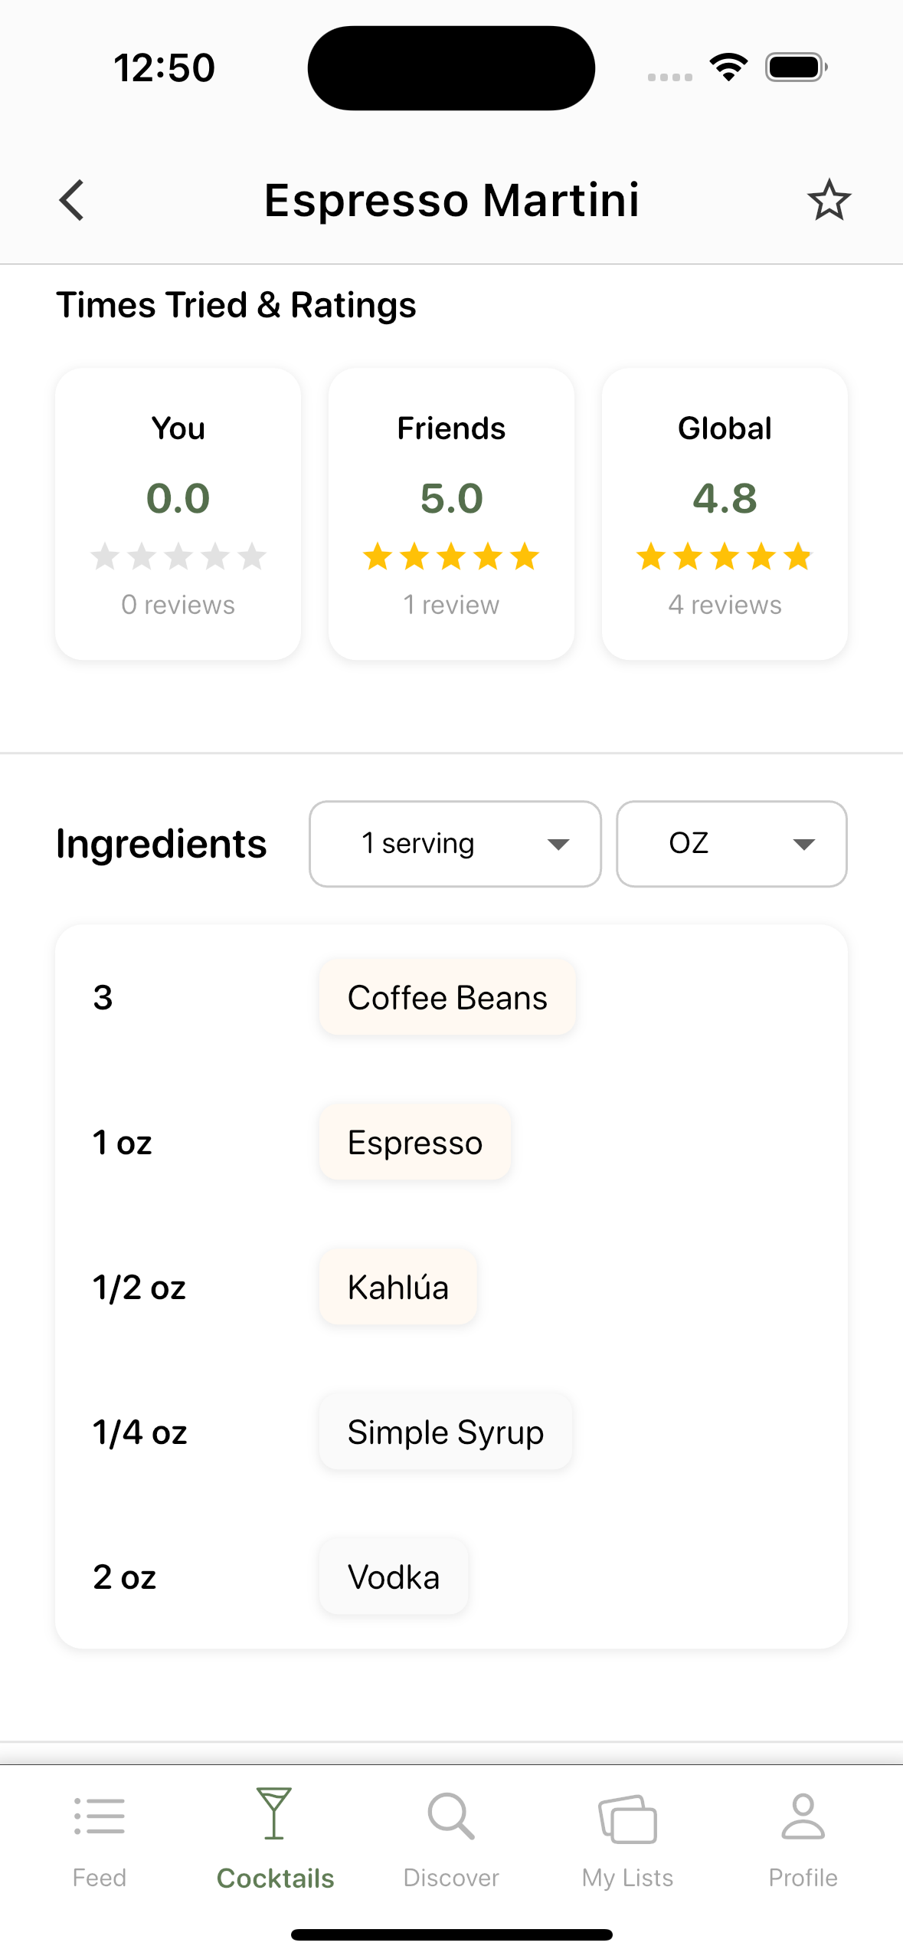The width and height of the screenshot is (903, 1959).
Task: Toggle the favorite star for Espresso Martini
Action: pos(829,201)
